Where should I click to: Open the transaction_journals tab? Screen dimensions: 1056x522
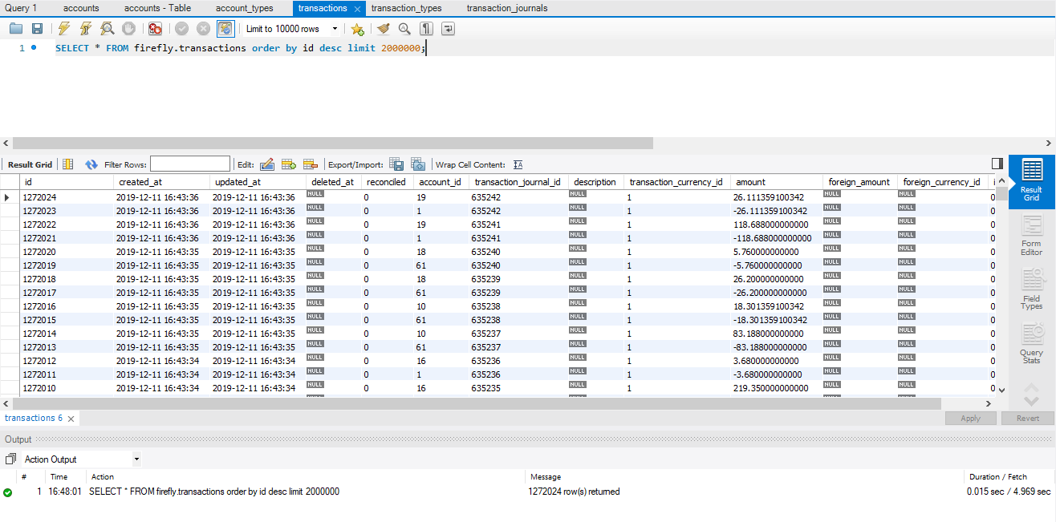(x=507, y=8)
